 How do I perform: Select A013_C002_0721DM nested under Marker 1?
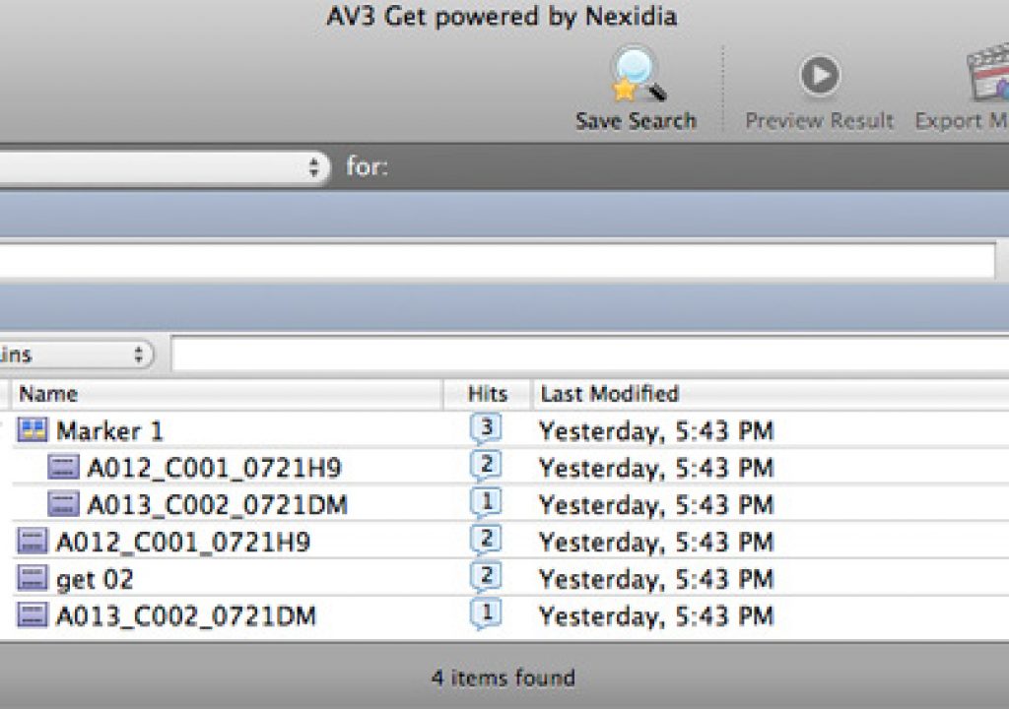(504, 504)
